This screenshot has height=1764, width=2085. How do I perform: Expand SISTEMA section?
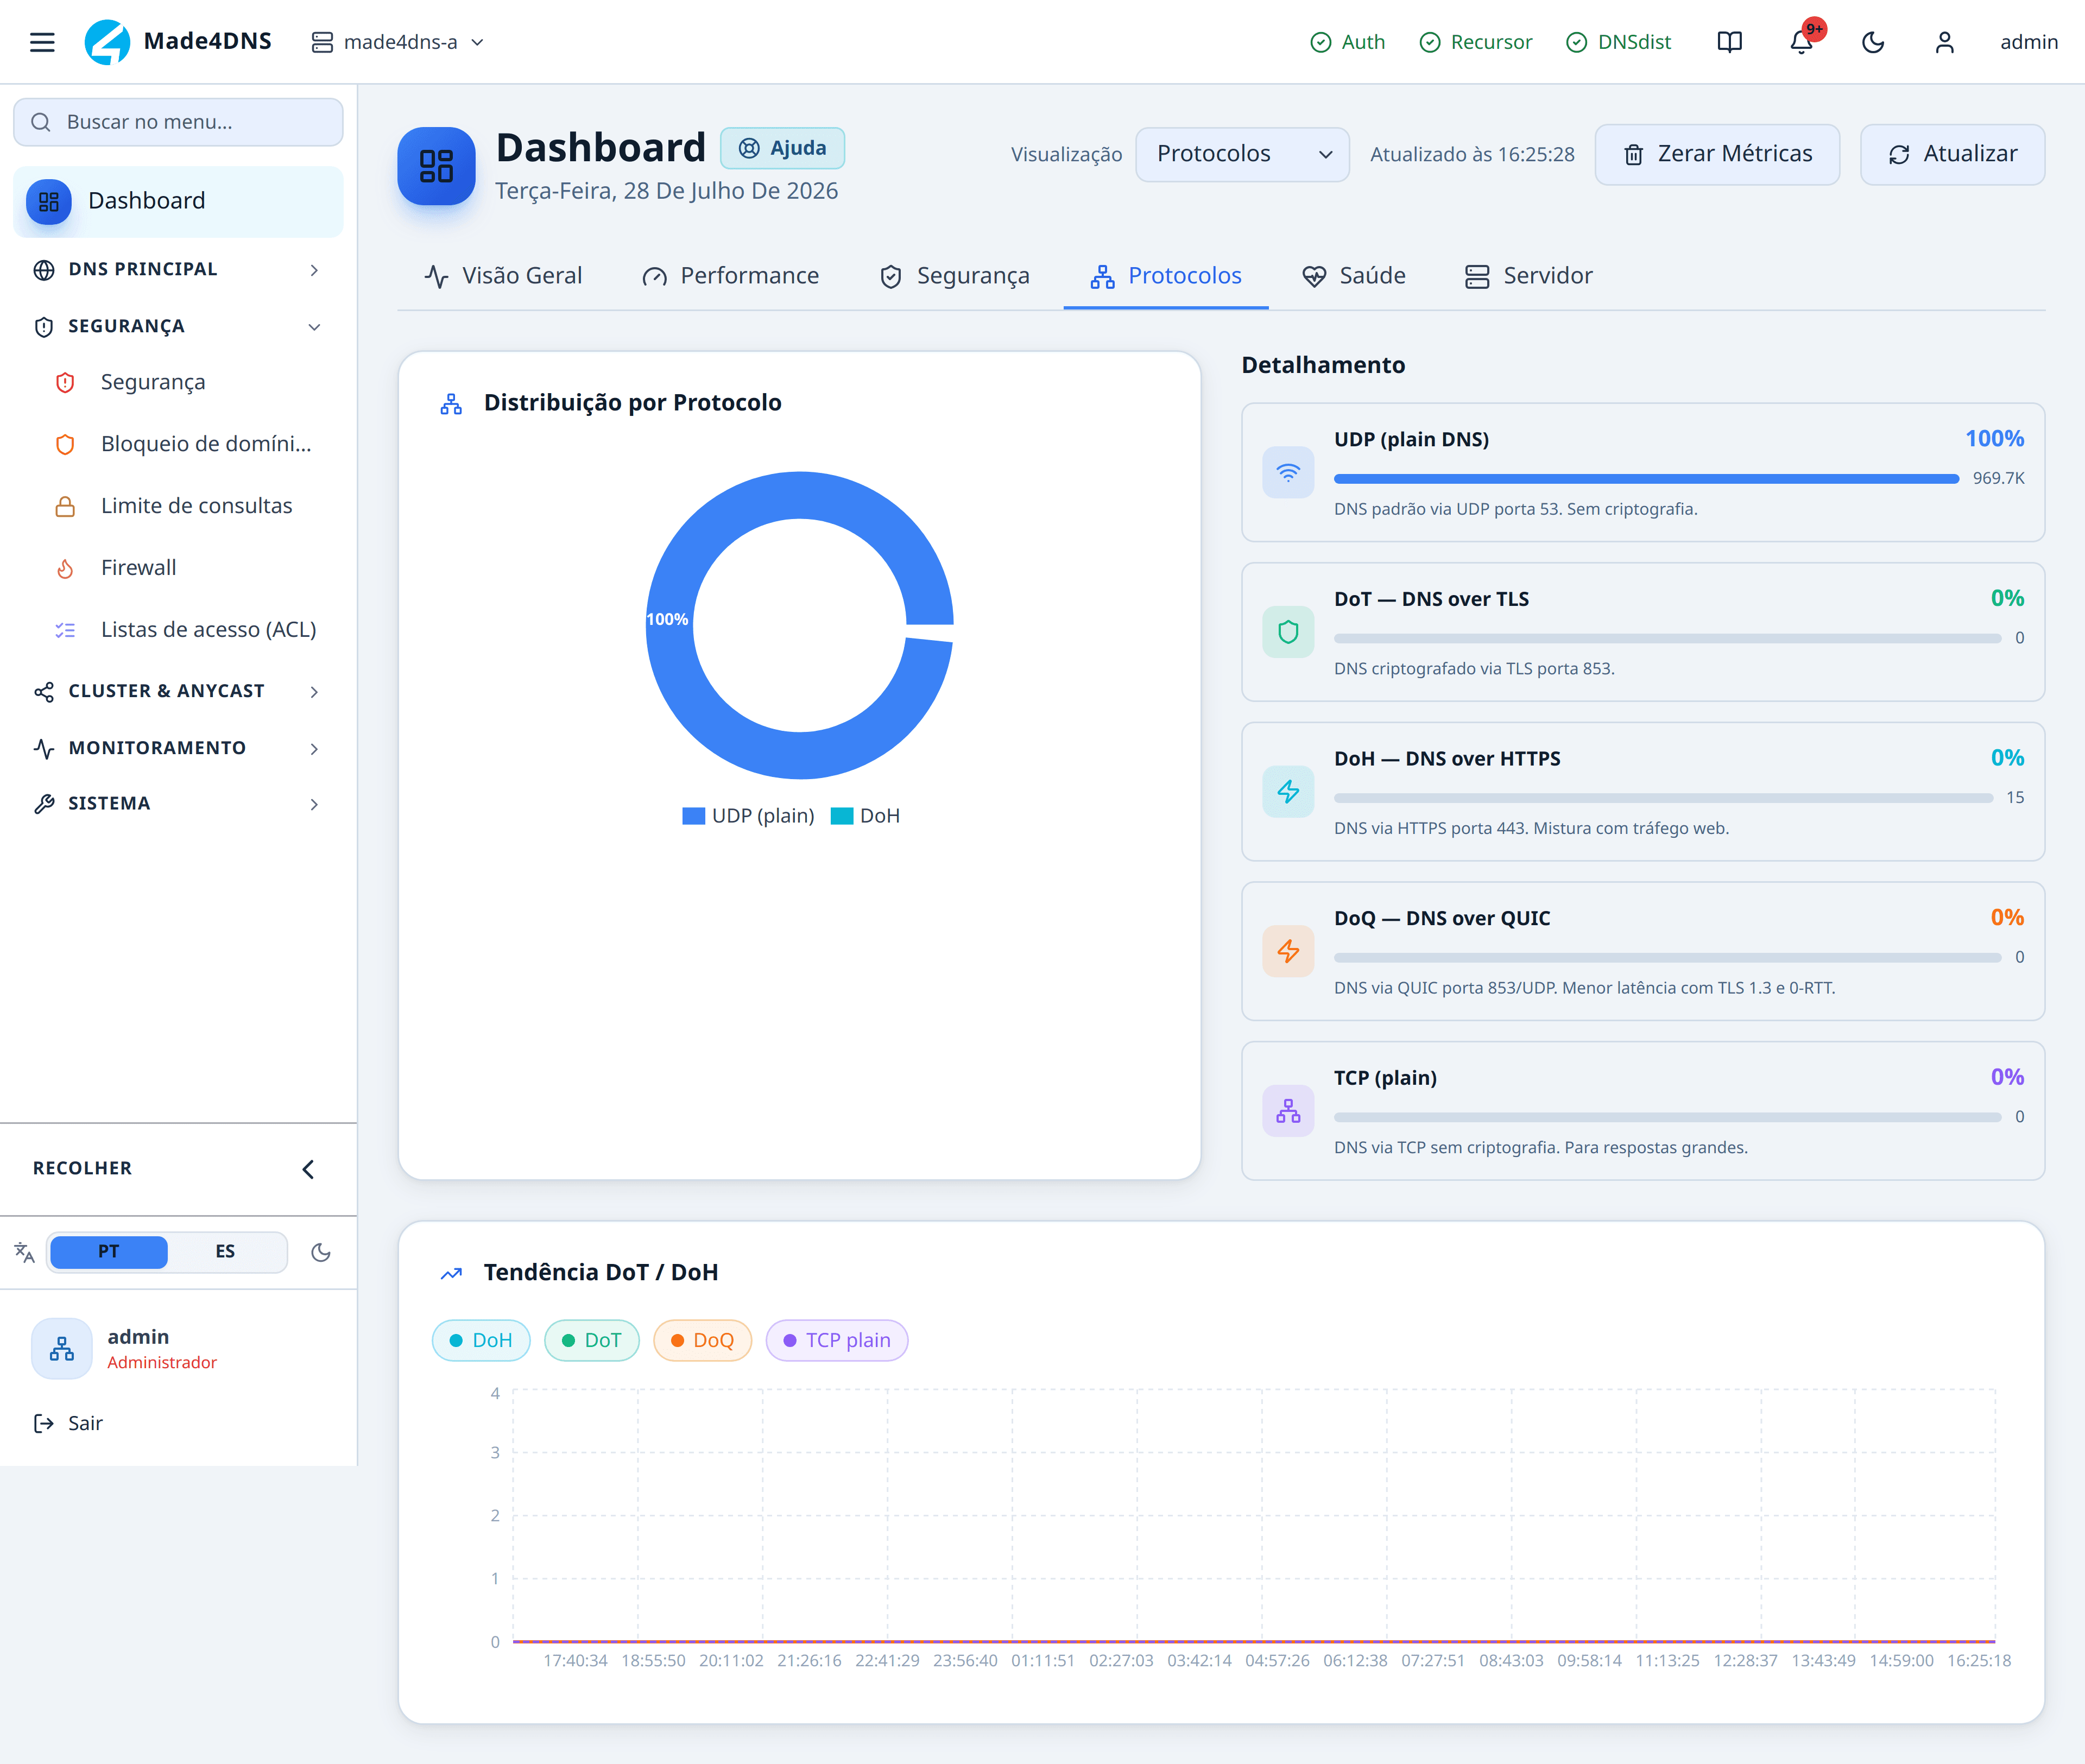178,804
